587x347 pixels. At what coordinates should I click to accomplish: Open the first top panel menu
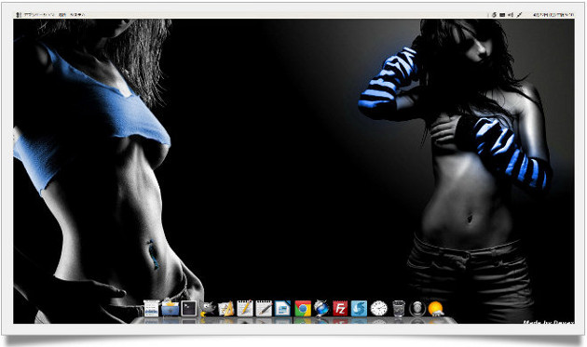(x=39, y=15)
